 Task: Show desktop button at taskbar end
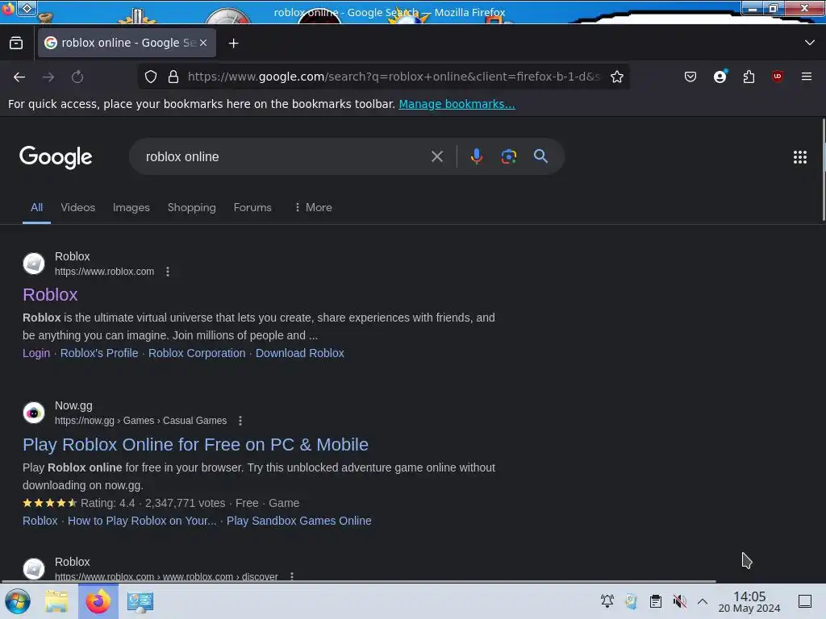tap(805, 601)
